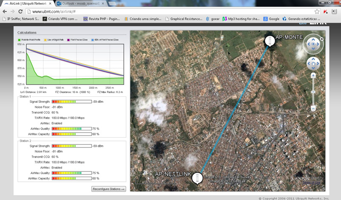Viewport: 341px width, 200px height.
Task: Click Point-to-Point Profile legend green swatch
Action: [19, 40]
